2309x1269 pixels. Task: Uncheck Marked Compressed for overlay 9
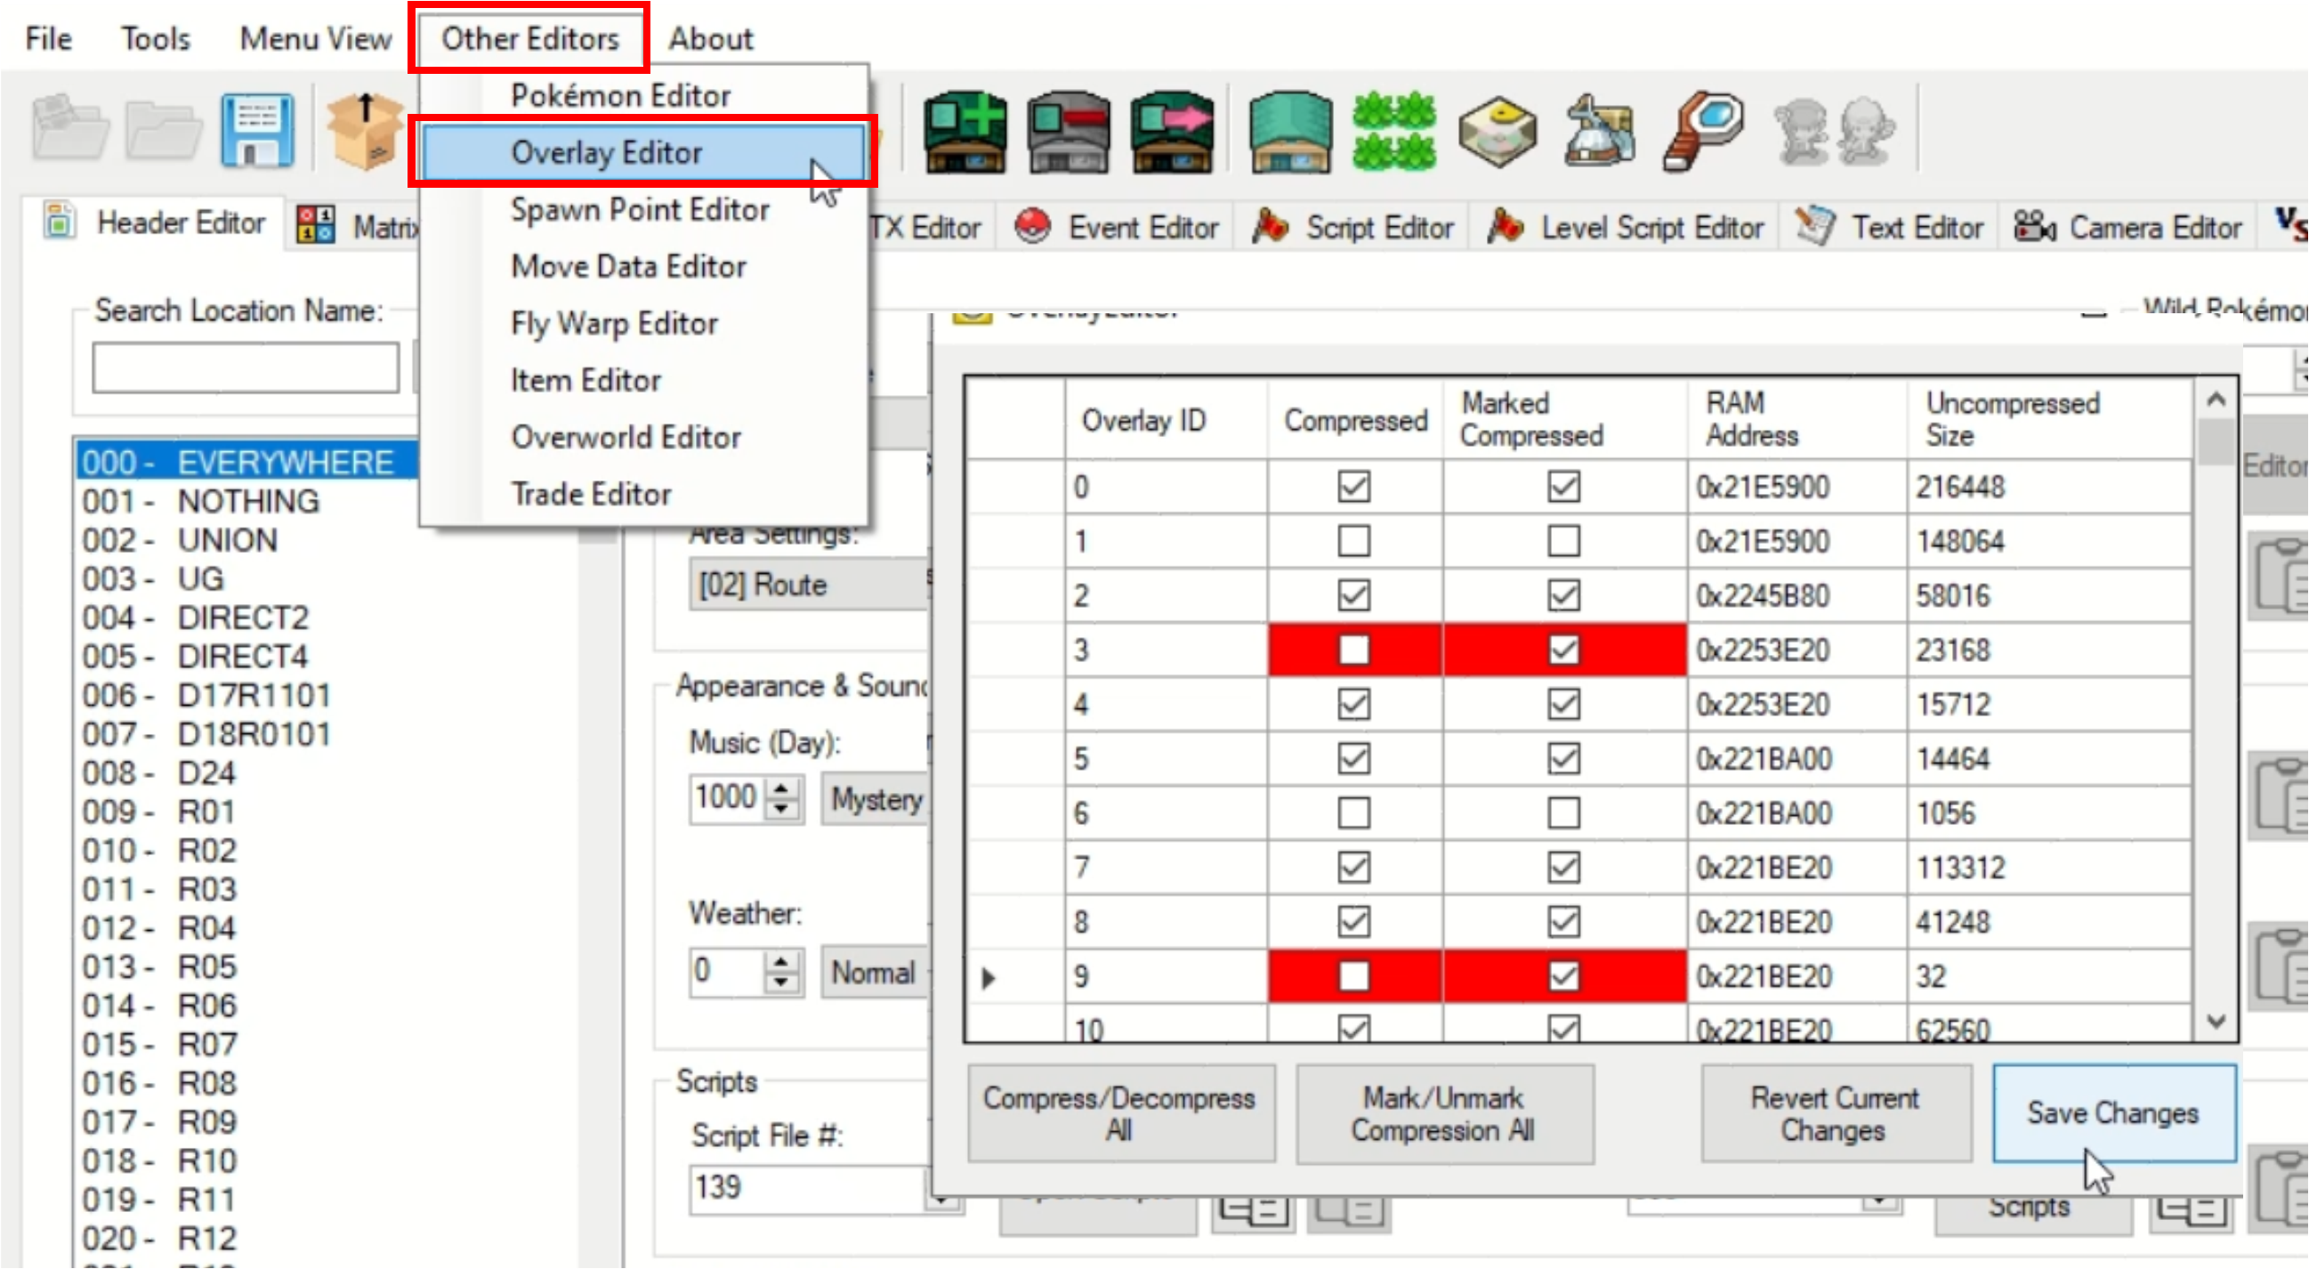[1563, 976]
